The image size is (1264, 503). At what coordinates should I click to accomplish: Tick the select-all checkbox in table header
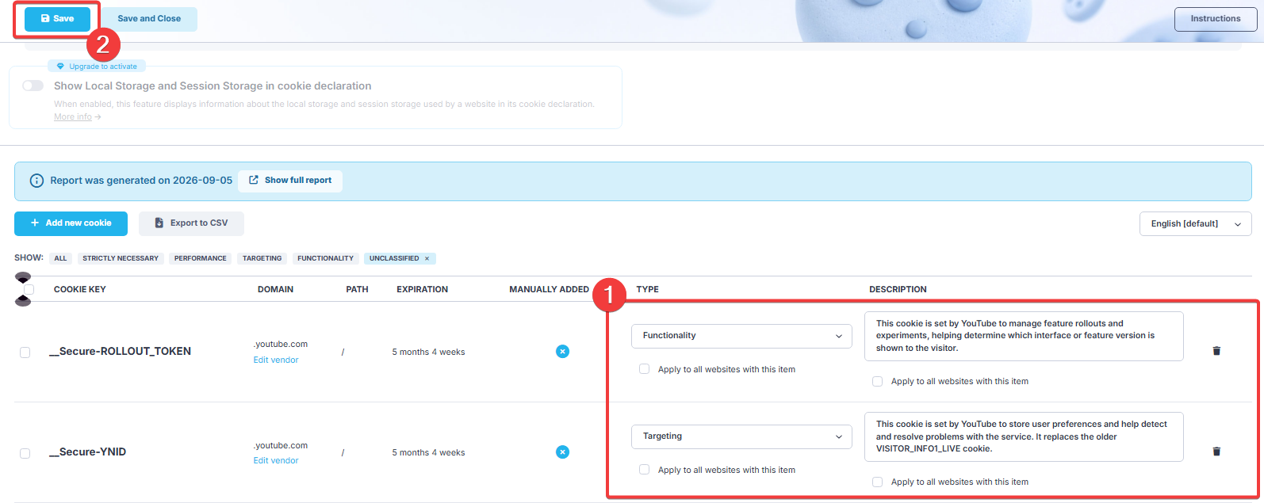coord(29,290)
